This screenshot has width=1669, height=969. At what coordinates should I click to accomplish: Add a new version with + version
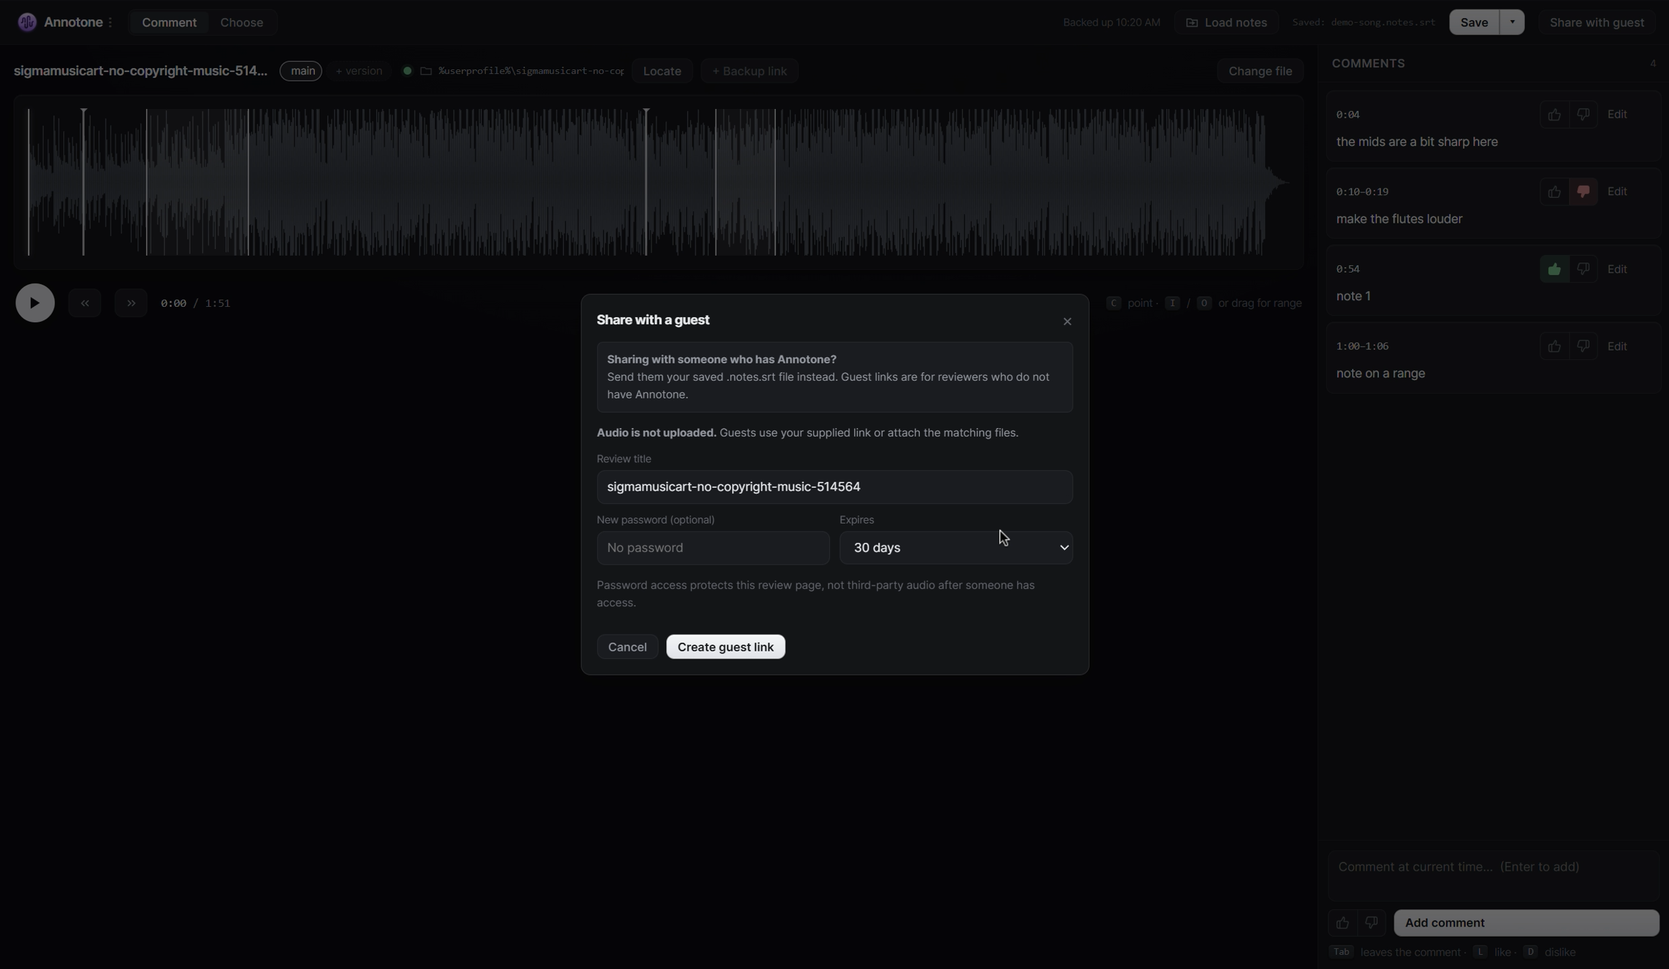coord(359,71)
